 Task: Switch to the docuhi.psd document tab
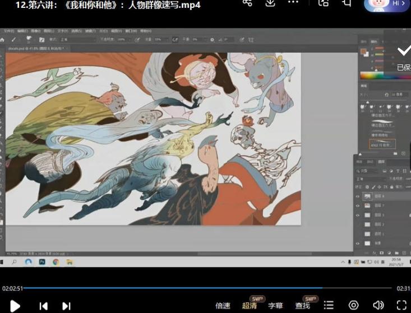(x=35, y=49)
